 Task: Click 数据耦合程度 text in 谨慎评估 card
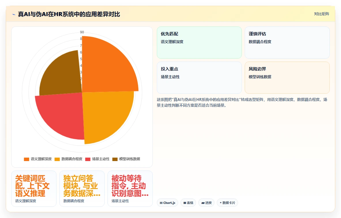[260, 42]
